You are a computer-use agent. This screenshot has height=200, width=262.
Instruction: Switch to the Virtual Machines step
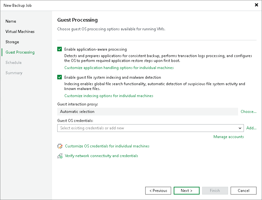pos(20,32)
